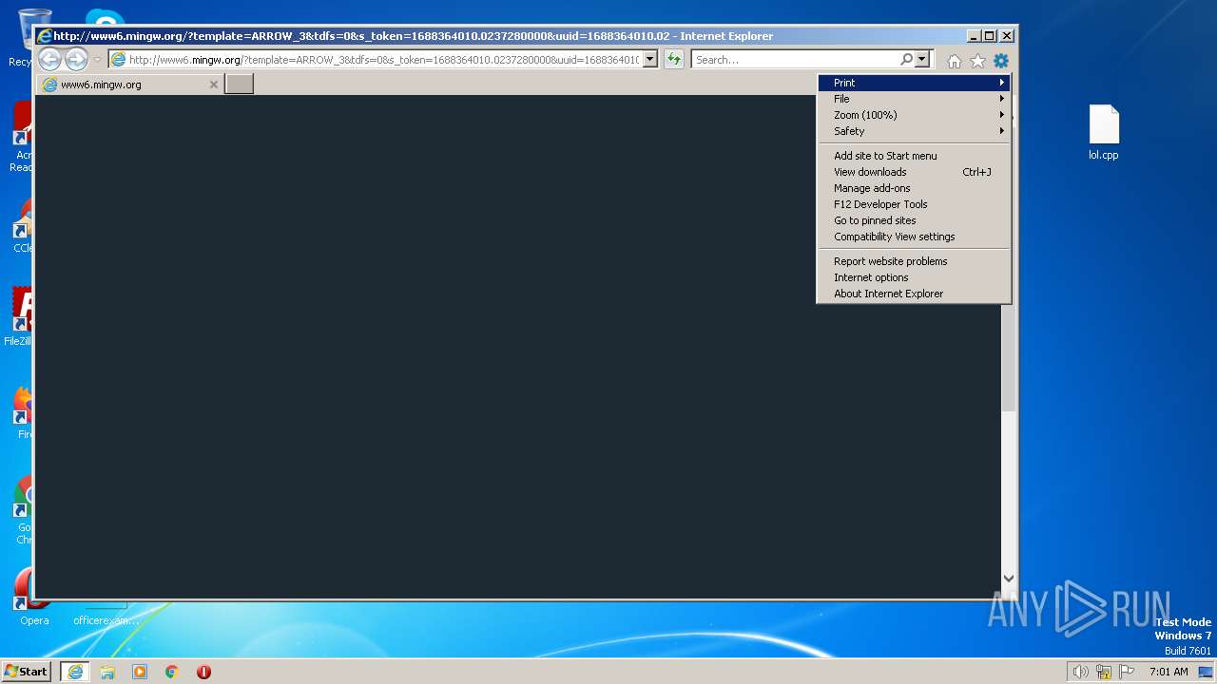Select About Internet Explorer
Viewport: 1217px width, 684px height.
914,294
